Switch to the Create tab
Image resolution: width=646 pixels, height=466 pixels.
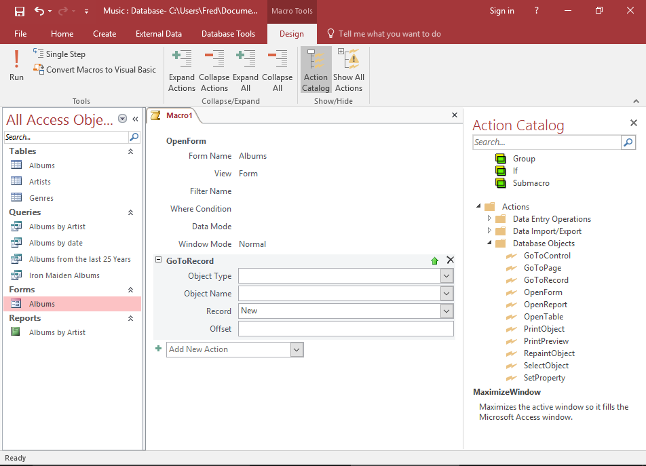(104, 34)
